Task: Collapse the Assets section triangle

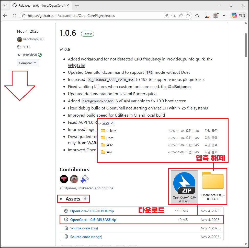Action: (61, 199)
